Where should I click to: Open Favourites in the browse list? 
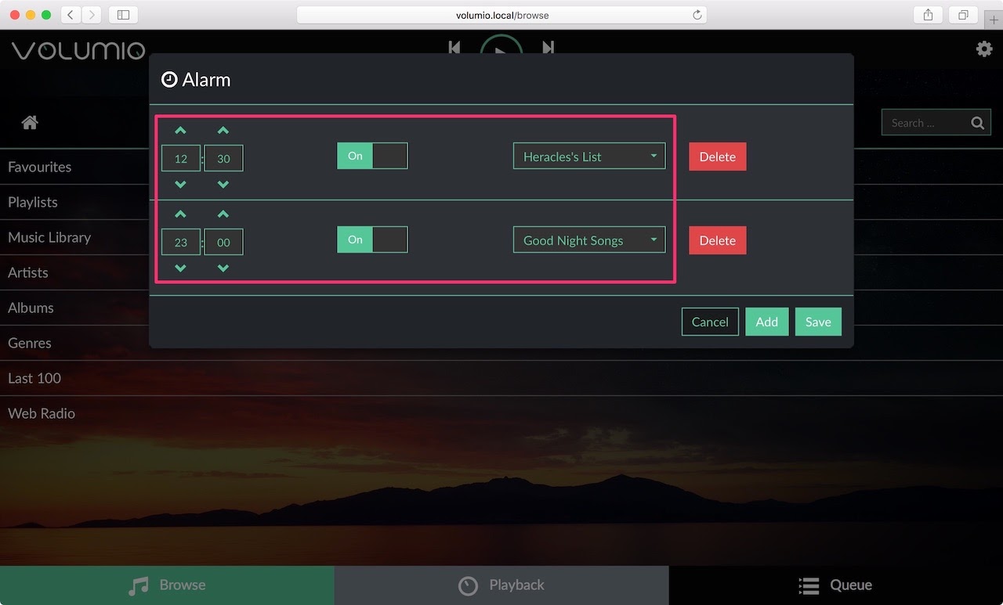pos(74,167)
